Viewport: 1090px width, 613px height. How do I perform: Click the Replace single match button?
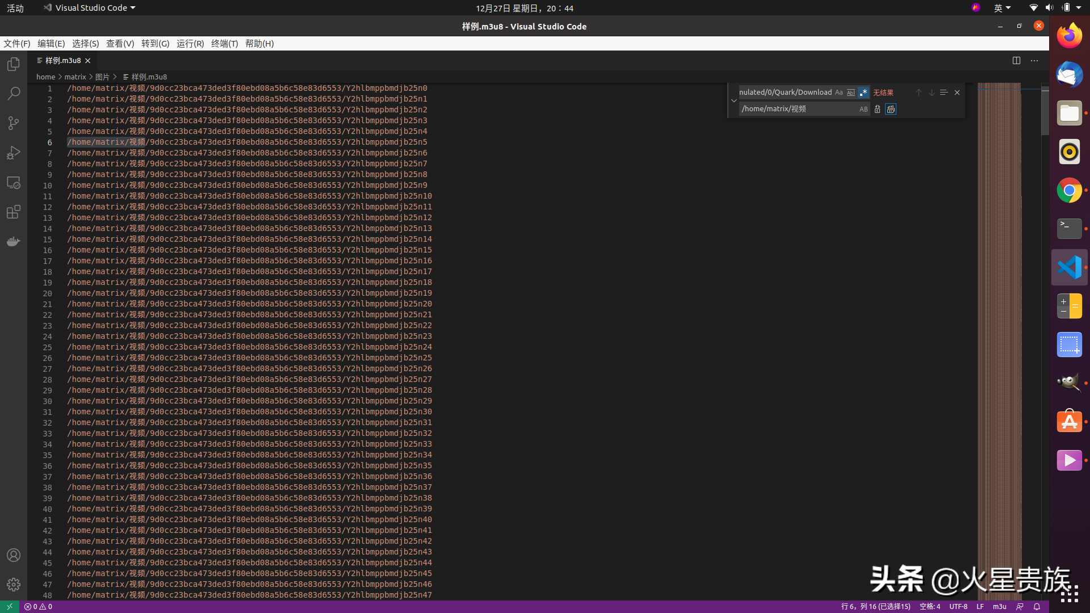pos(877,109)
